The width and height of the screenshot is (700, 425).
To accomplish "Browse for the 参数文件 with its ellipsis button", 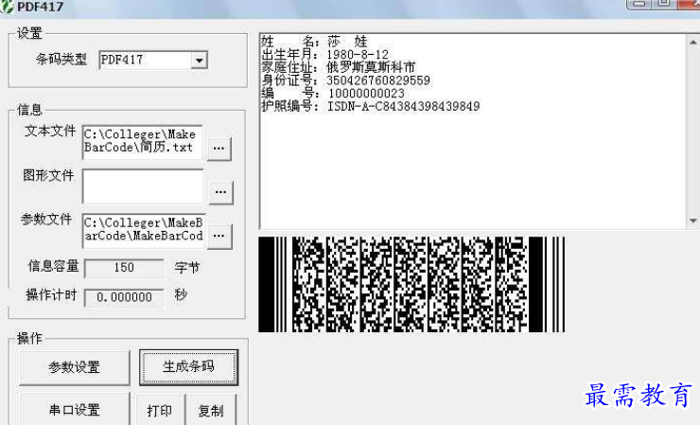I will (x=219, y=236).
